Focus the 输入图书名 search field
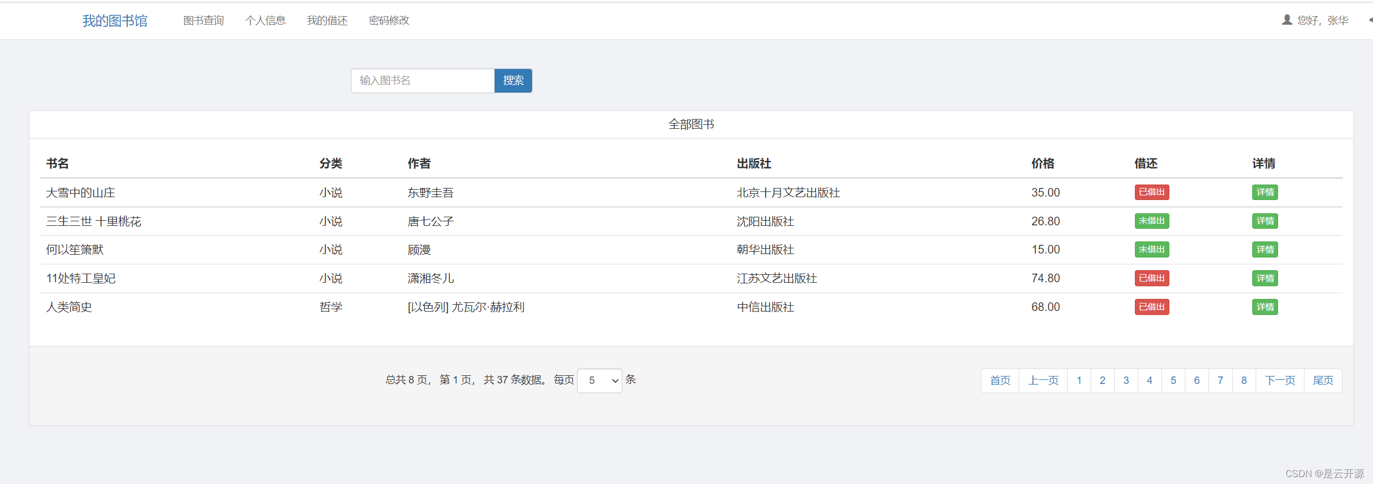1373x484 pixels. (423, 80)
